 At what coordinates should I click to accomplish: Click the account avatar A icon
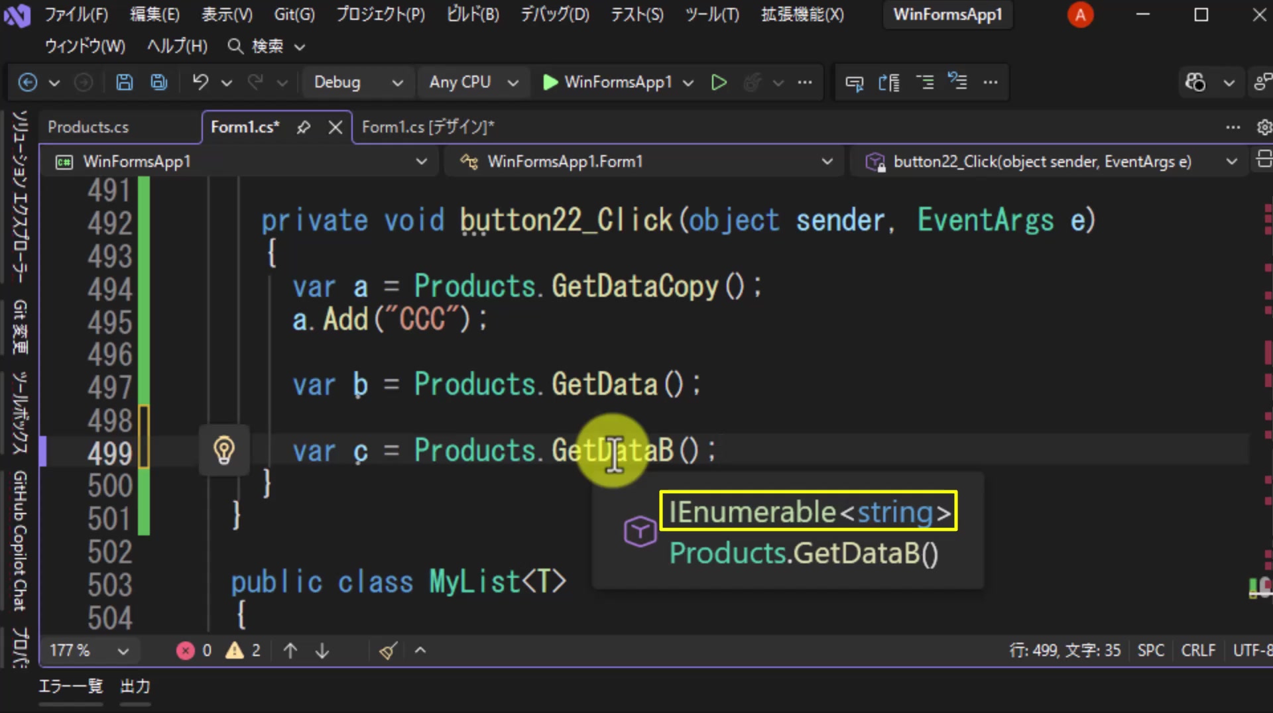coord(1080,15)
